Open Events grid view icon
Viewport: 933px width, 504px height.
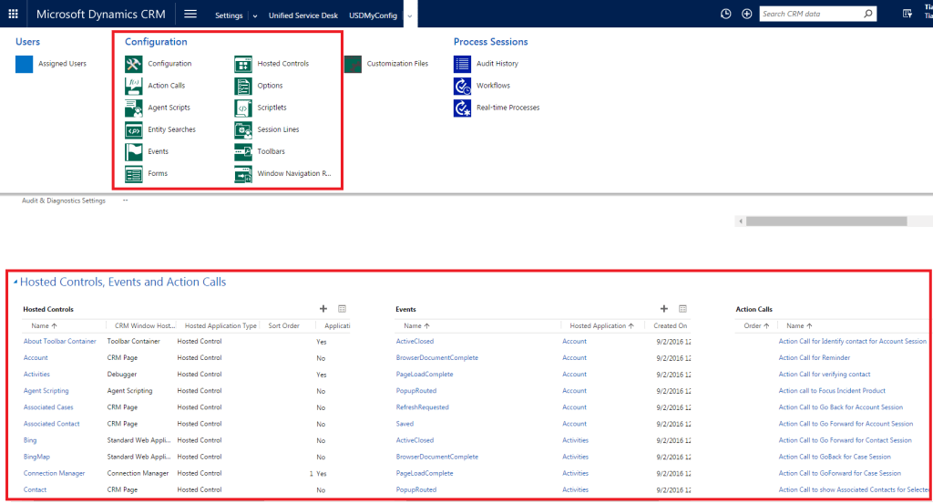pyautogui.click(x=682, y=309)
